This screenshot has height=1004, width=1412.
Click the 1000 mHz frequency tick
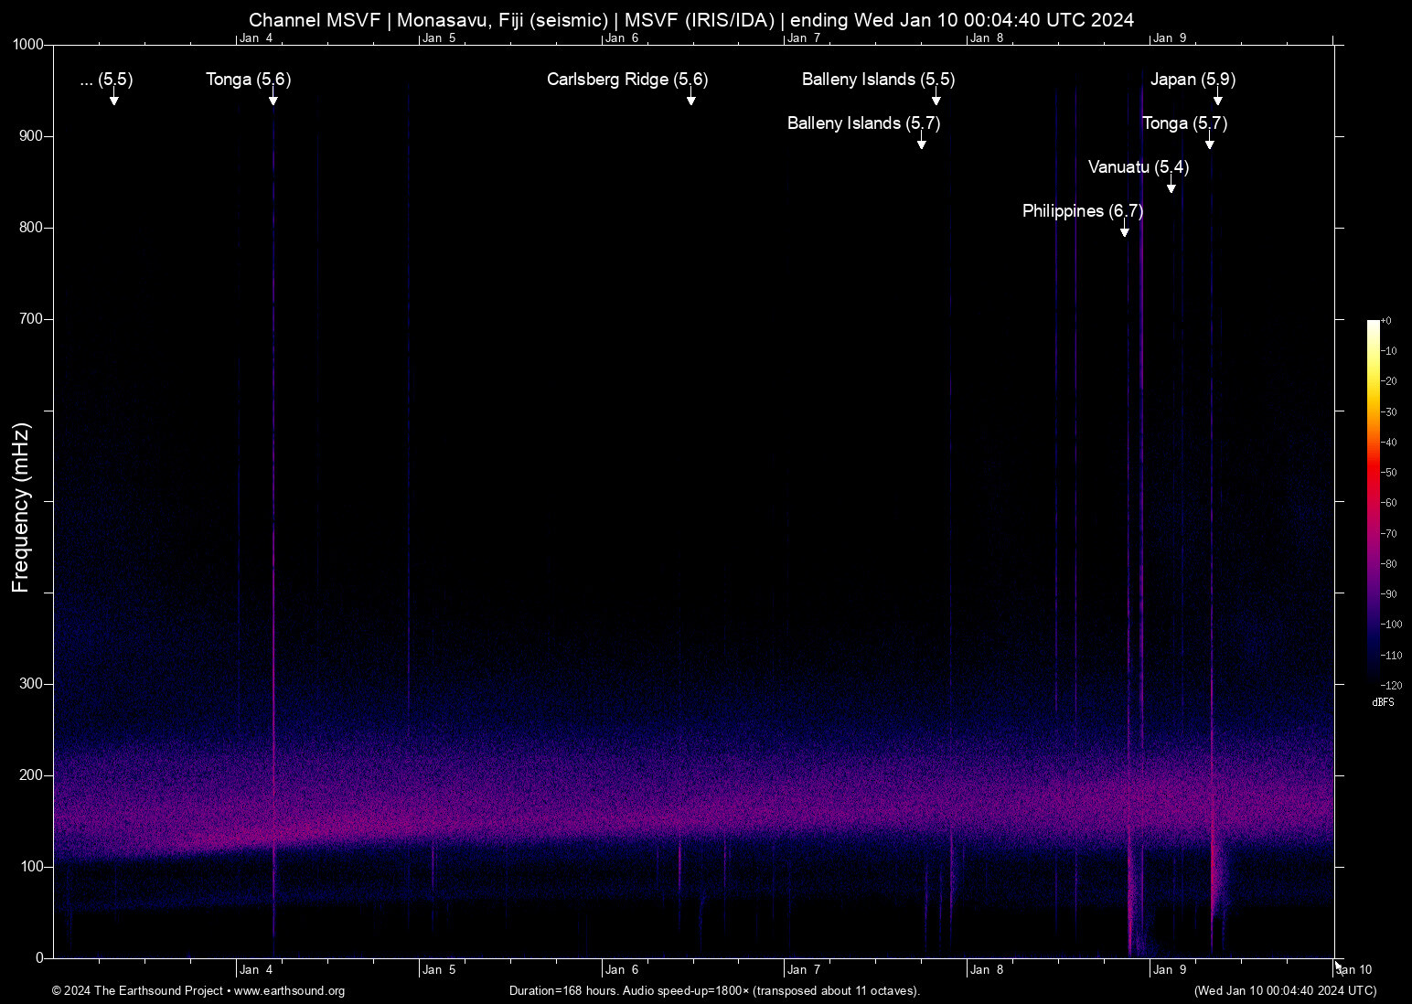(28, 43)
